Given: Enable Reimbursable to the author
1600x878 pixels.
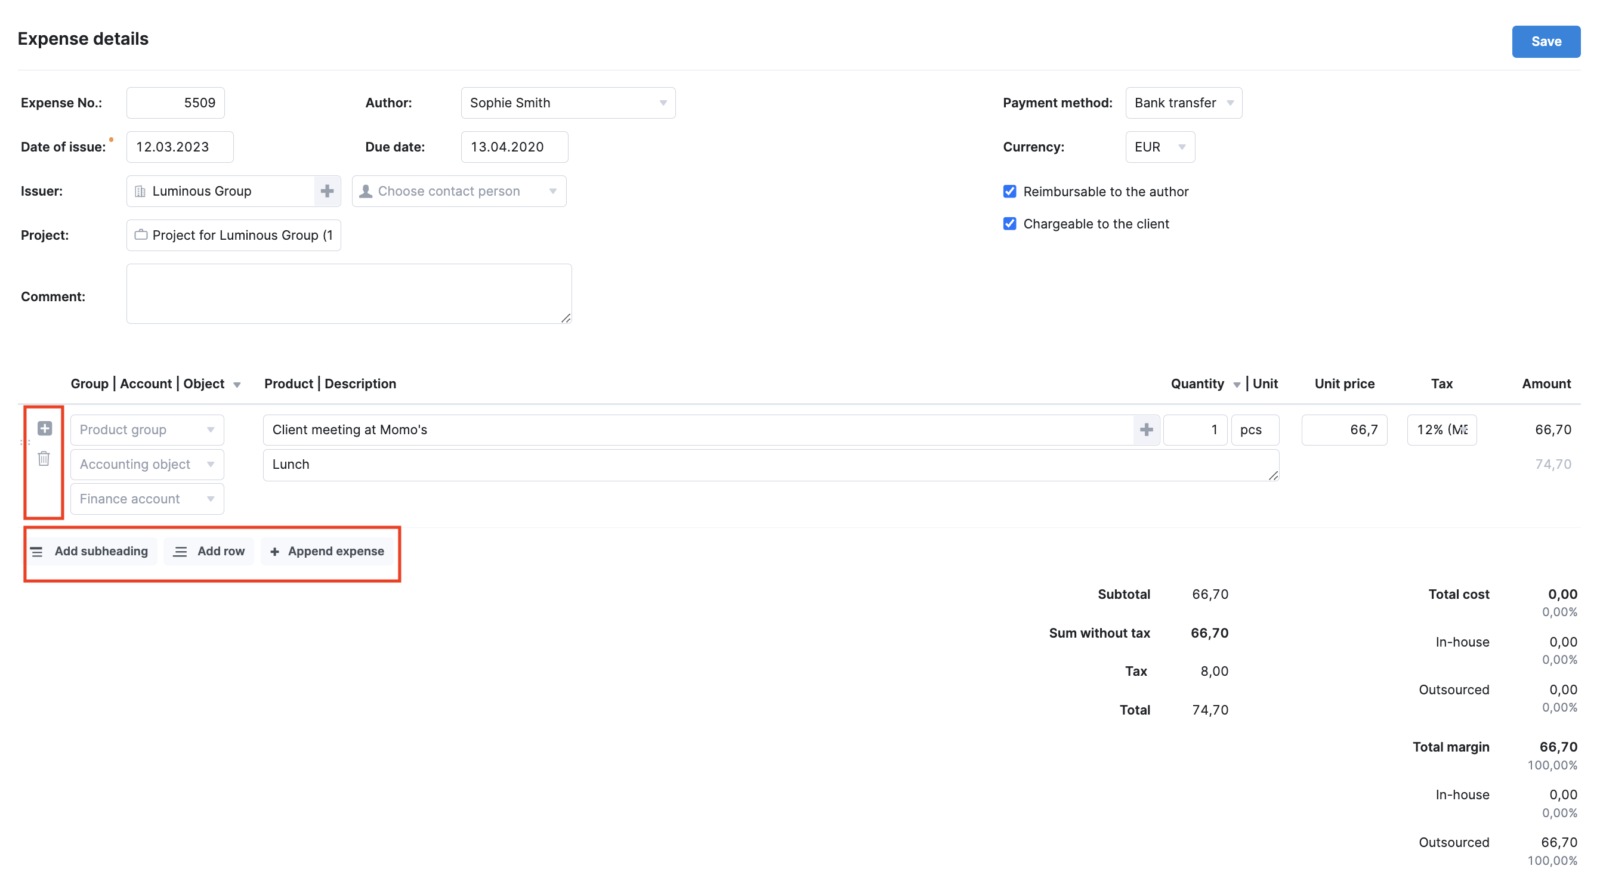Looking at the screenshot, I should pyautogui.click(x=1009, y=191).
